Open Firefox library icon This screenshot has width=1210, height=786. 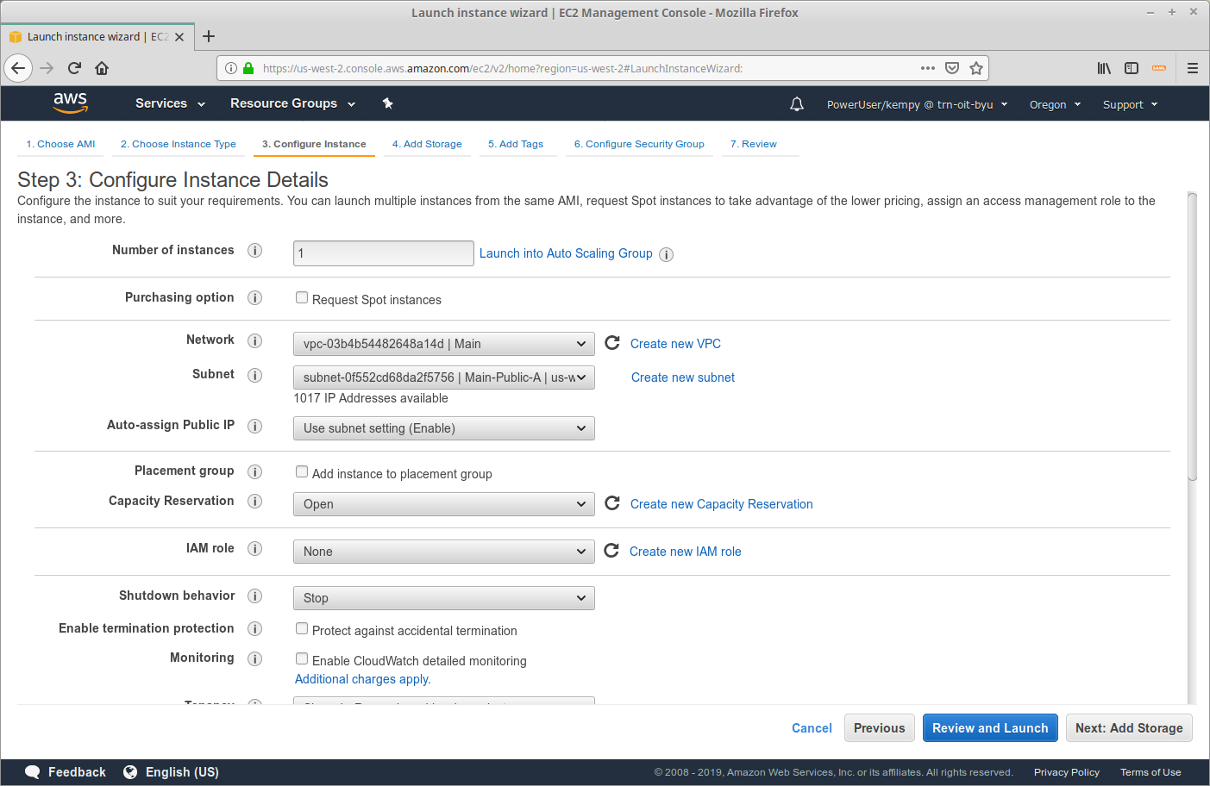point(1104,68)
